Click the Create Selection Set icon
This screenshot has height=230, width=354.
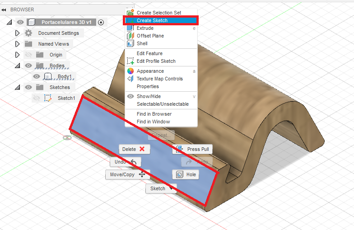pos(130,13)
